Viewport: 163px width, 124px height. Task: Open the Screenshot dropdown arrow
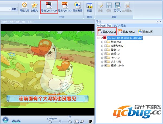pos(89,13)
